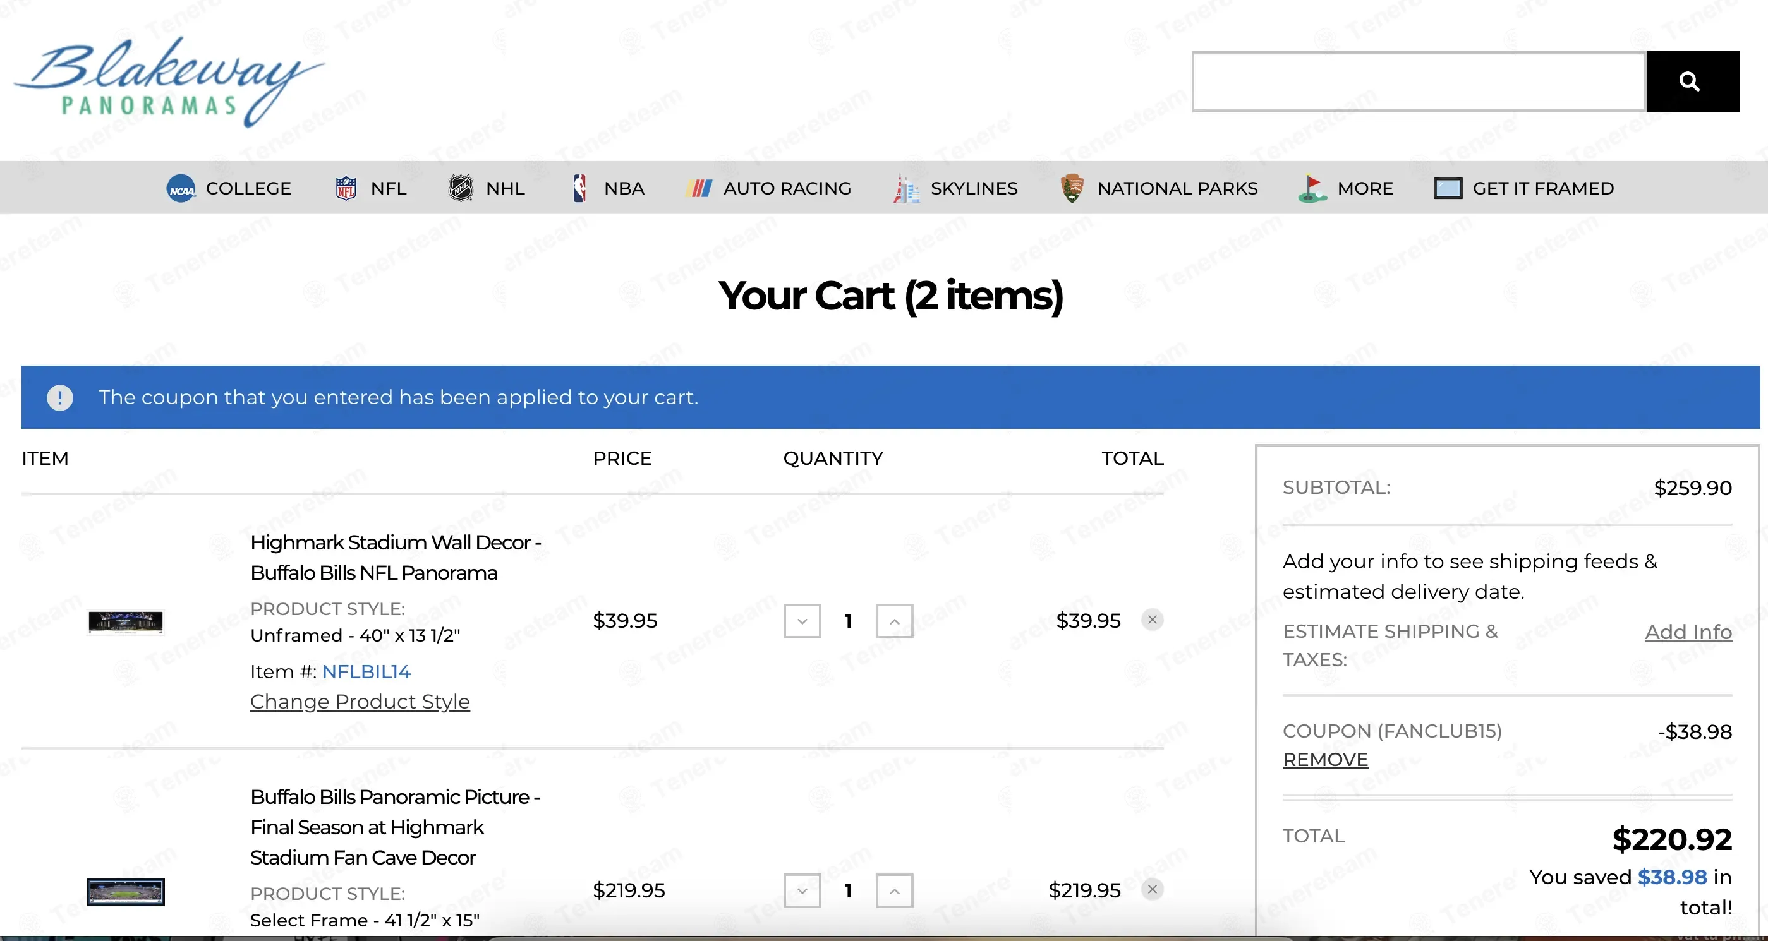Click the $220.92 order total
The image size is (1768, 941).
point(1672,839)
